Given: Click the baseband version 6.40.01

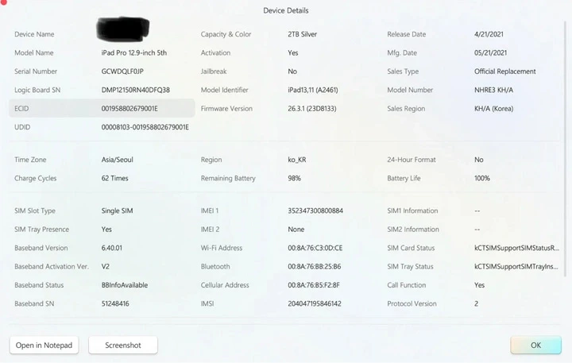Looking at the screenshot, I should 112,248.
